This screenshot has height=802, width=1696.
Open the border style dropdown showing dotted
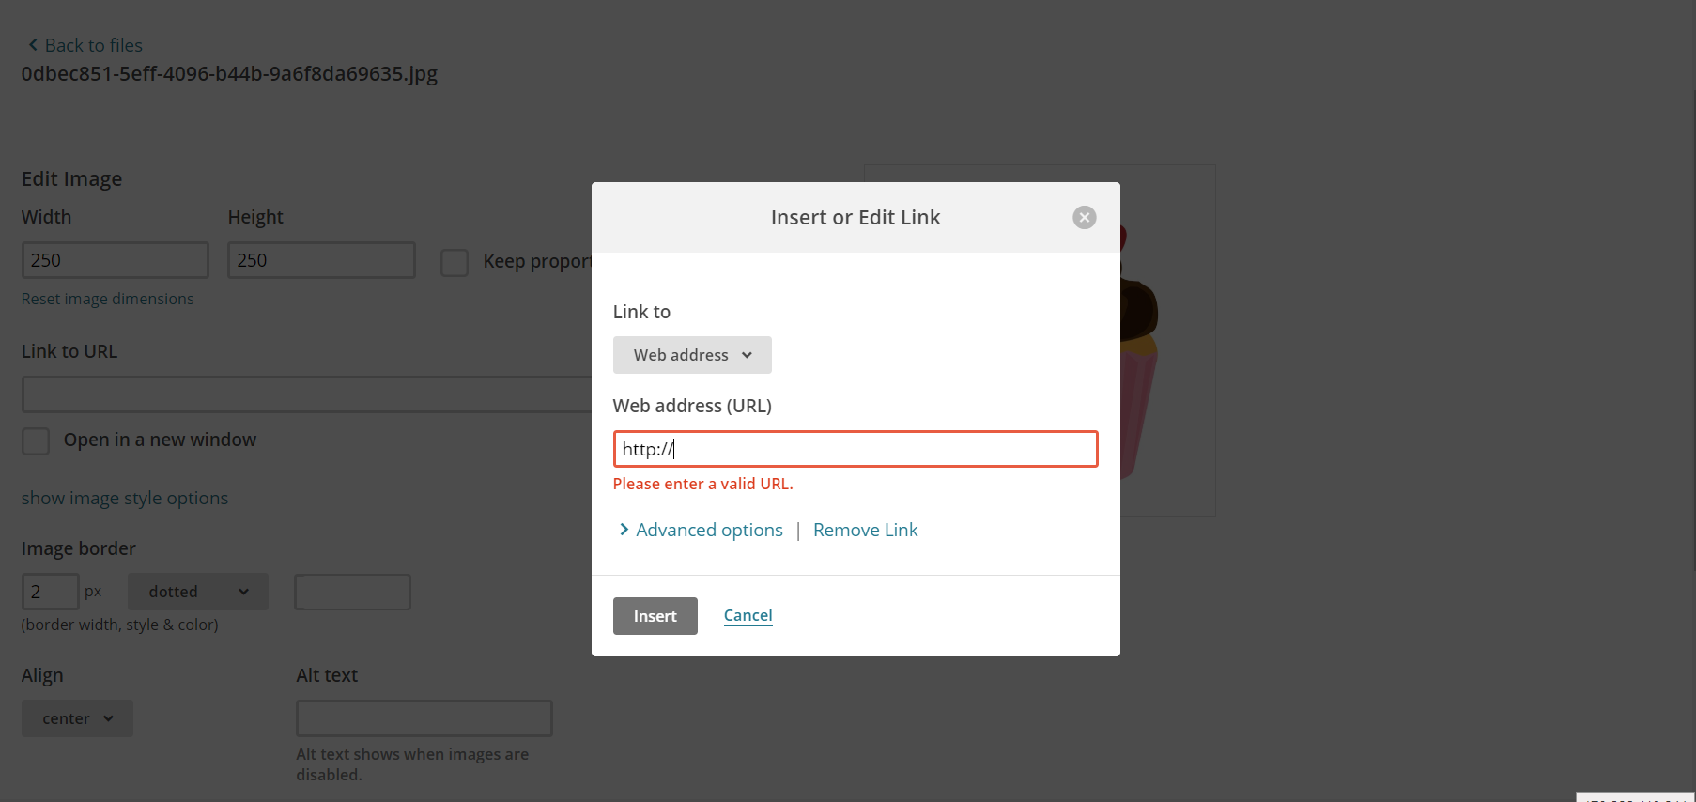(x=197, y=591)
